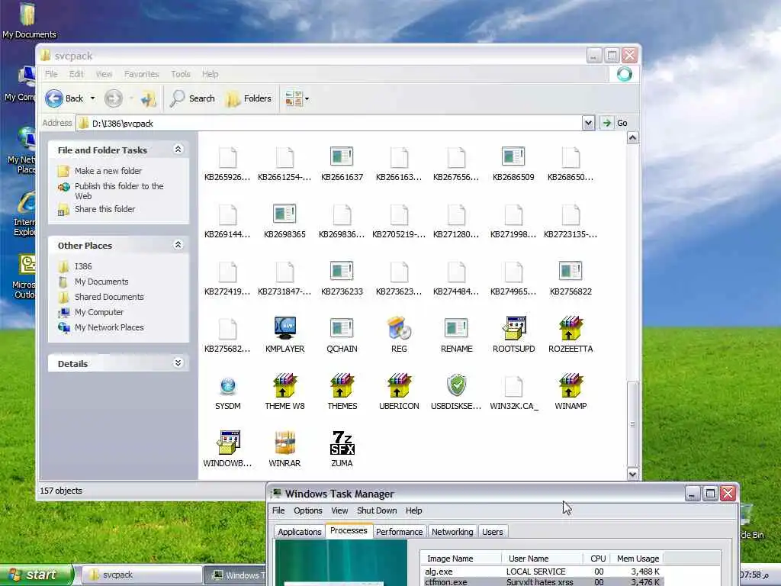Viewport: 781px width, 586px height.
Task: Expand the Details panel
Action: [x=178, y=362]
